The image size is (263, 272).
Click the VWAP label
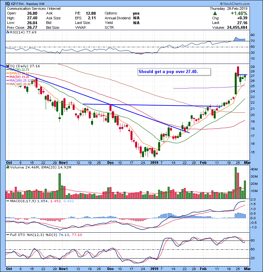pos(81,28)
